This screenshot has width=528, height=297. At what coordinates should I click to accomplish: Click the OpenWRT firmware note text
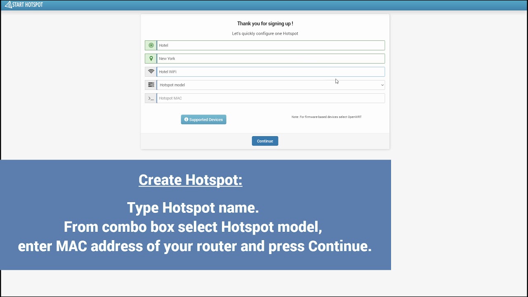tap(326, 117)
